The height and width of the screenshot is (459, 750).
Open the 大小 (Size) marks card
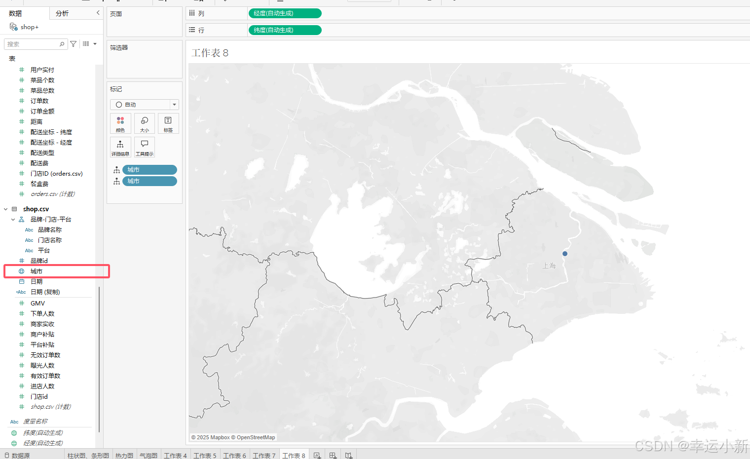pyautogui.click(x=145, y=123)
